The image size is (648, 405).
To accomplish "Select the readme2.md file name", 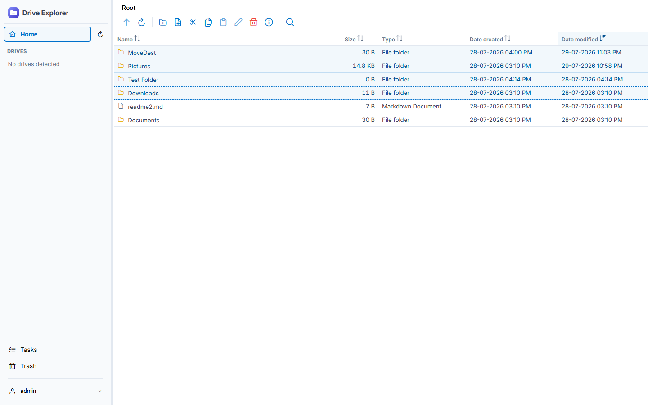I will coord(145,107).
